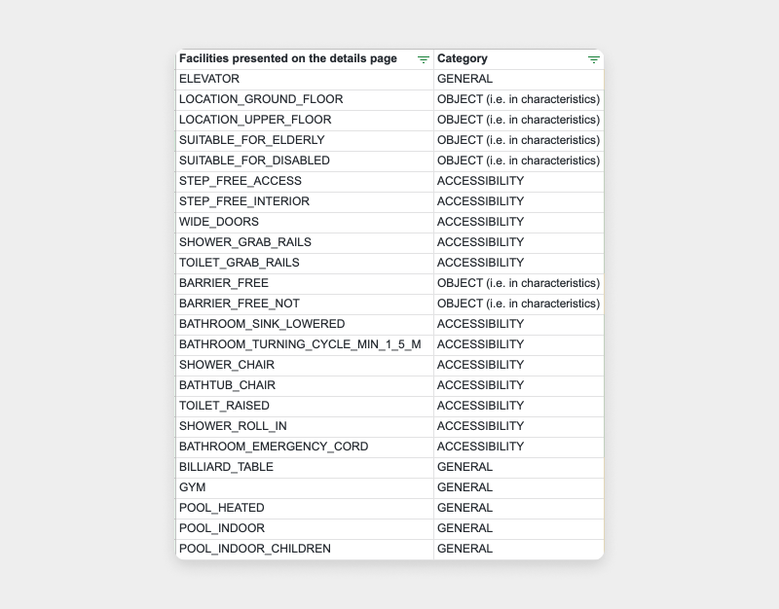This screenshot has height=609, width=779.
Task: Click the BATHROOM_TURNING_CYCLE_MIN_1_5_M cell
Action: [305, 344]
